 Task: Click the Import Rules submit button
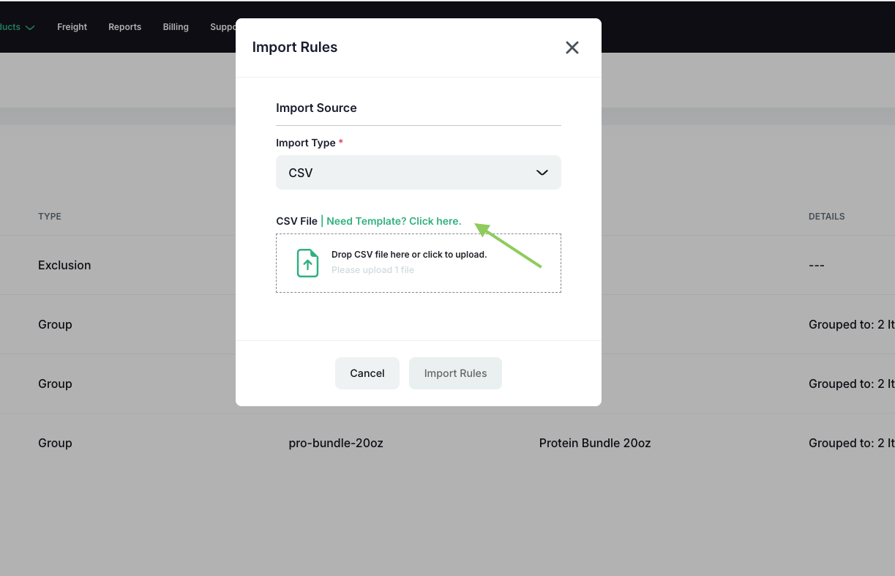[x=455, y=373]
